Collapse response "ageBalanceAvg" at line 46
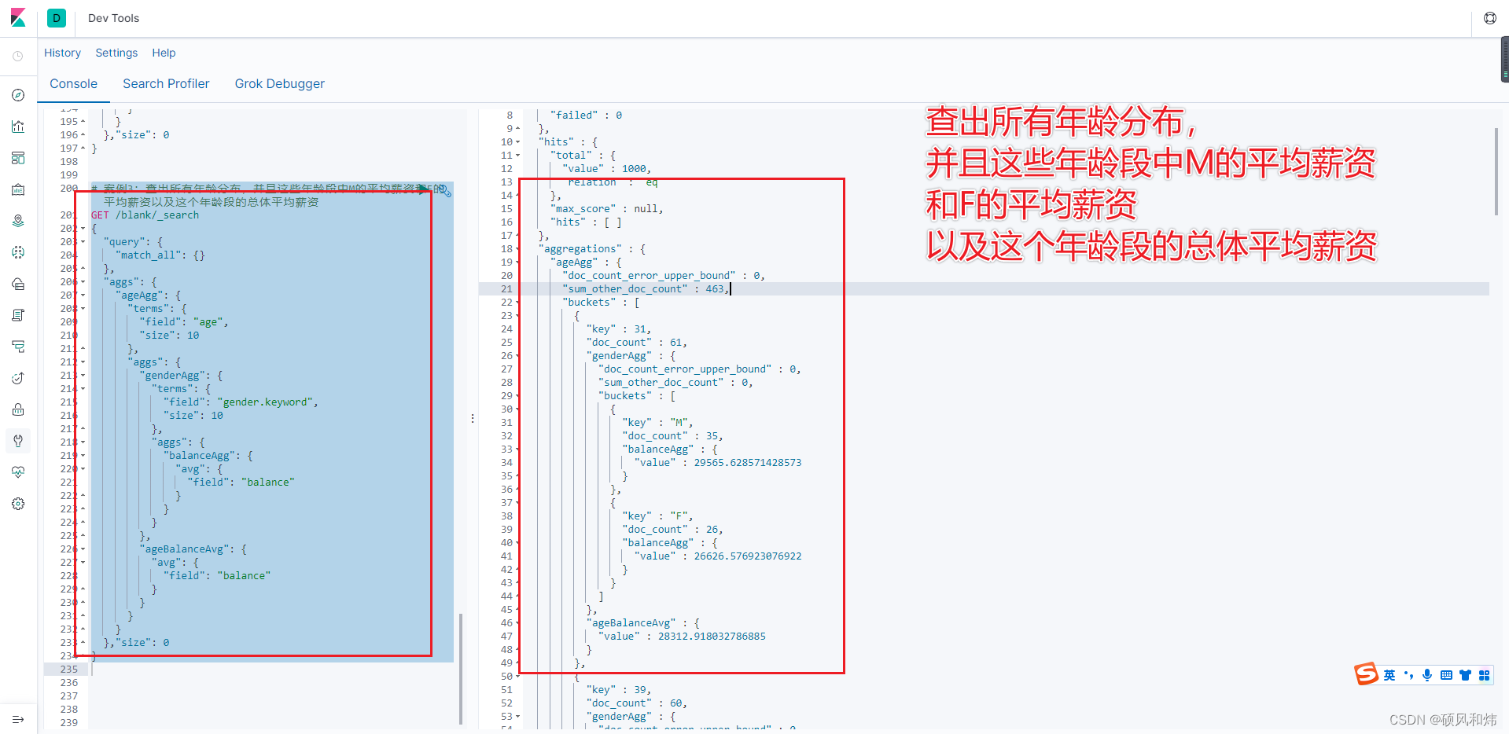Screen dimensions: 1509x734 (517, 623)
